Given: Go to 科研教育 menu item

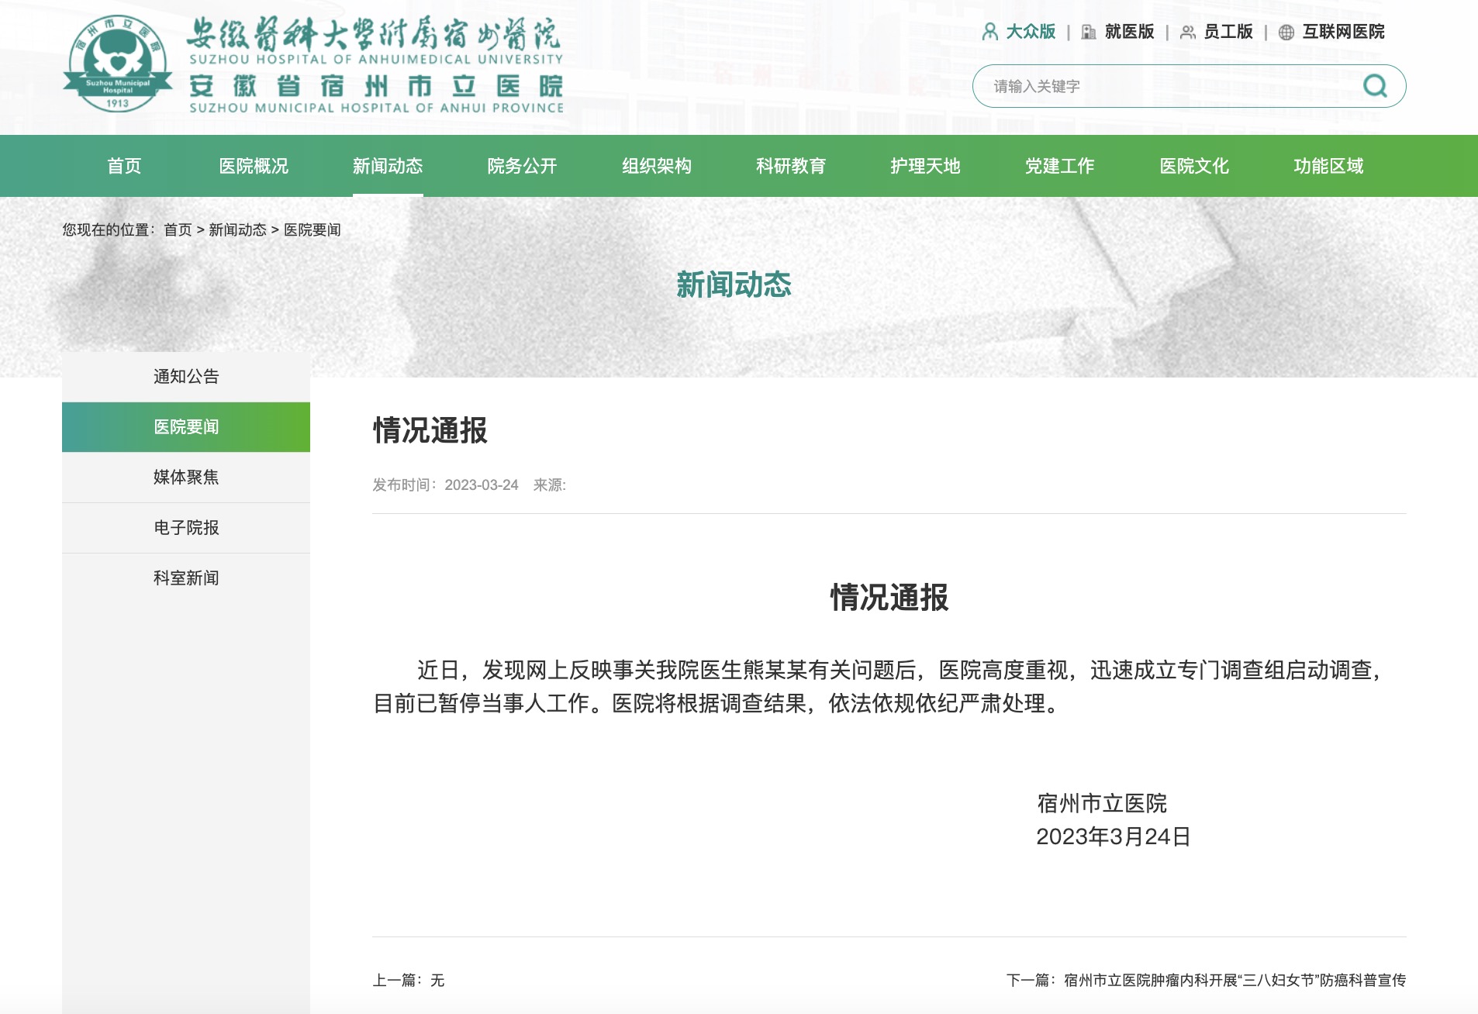Looking at the screenshot, I should 791,166.
